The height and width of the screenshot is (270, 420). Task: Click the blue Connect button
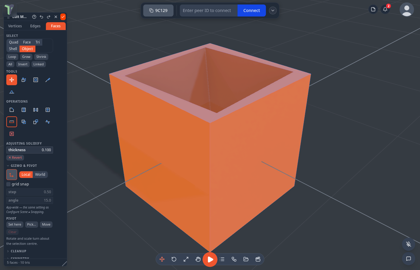(252, 10)
